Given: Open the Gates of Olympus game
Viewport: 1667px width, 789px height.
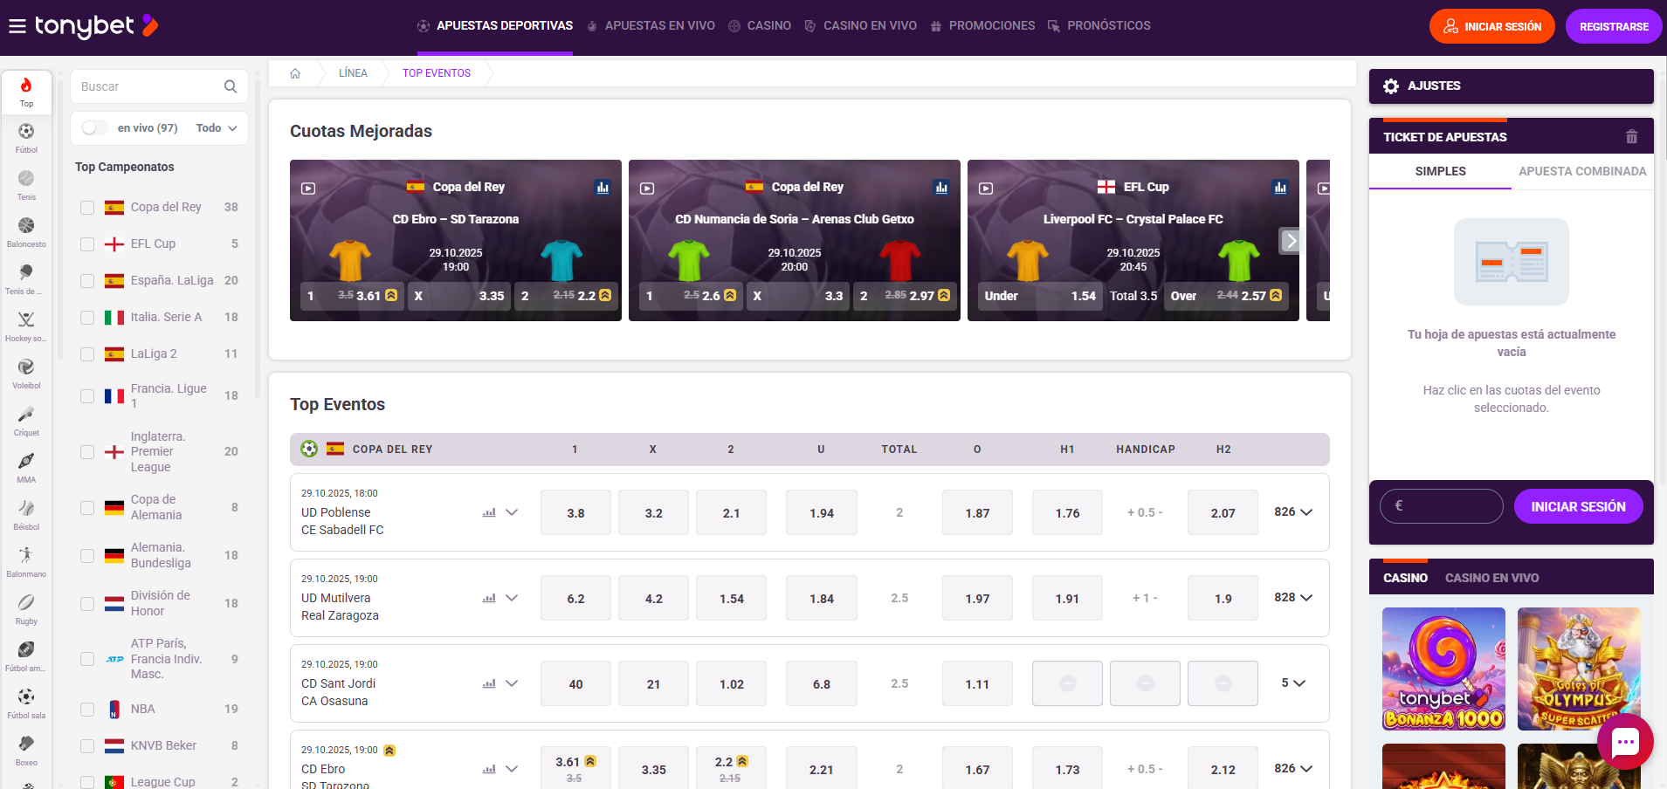Looking at the screenshot, I should point(1579,669).
